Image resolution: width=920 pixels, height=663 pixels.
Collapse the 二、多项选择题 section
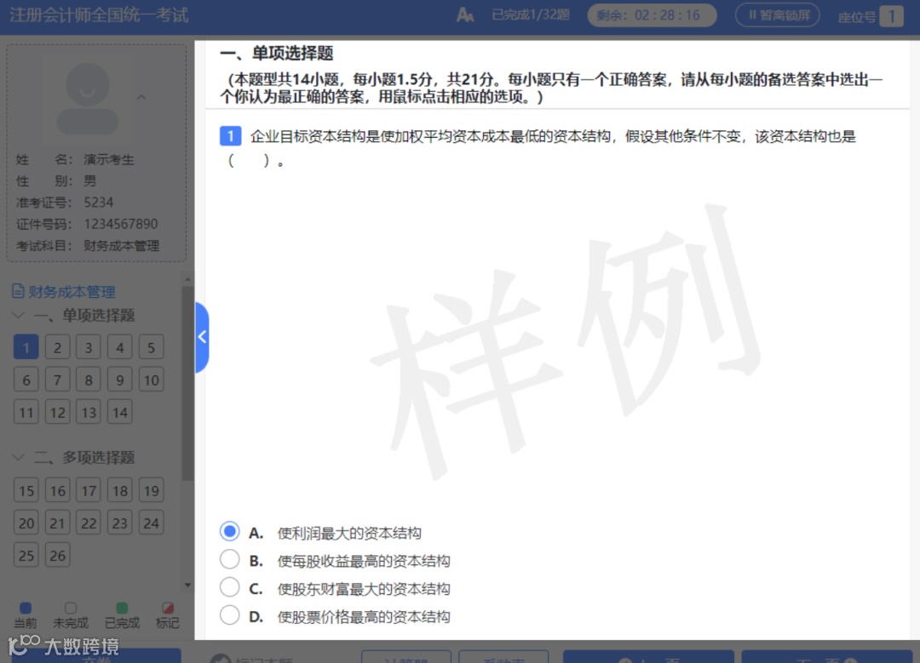coord(19,457)
